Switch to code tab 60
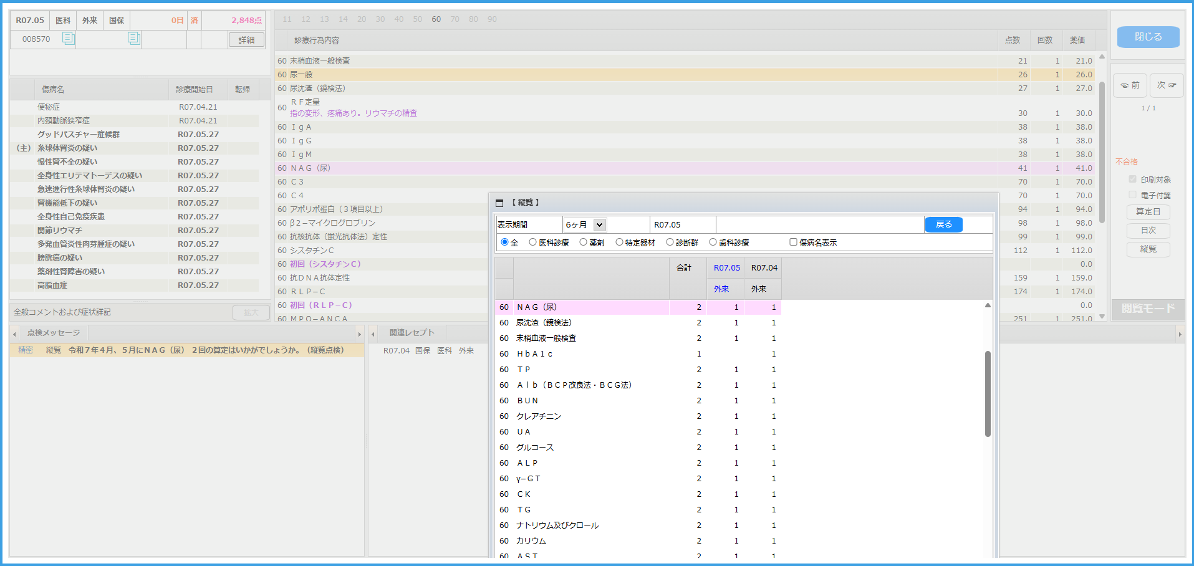This screenshot has height=566, width=1194. [436, 19]
